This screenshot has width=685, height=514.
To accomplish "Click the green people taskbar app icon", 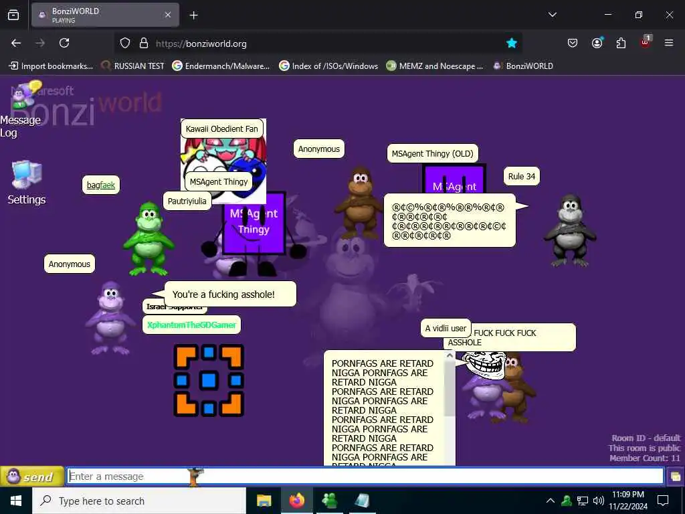I will pyautogui.click(x=329, y=501).
